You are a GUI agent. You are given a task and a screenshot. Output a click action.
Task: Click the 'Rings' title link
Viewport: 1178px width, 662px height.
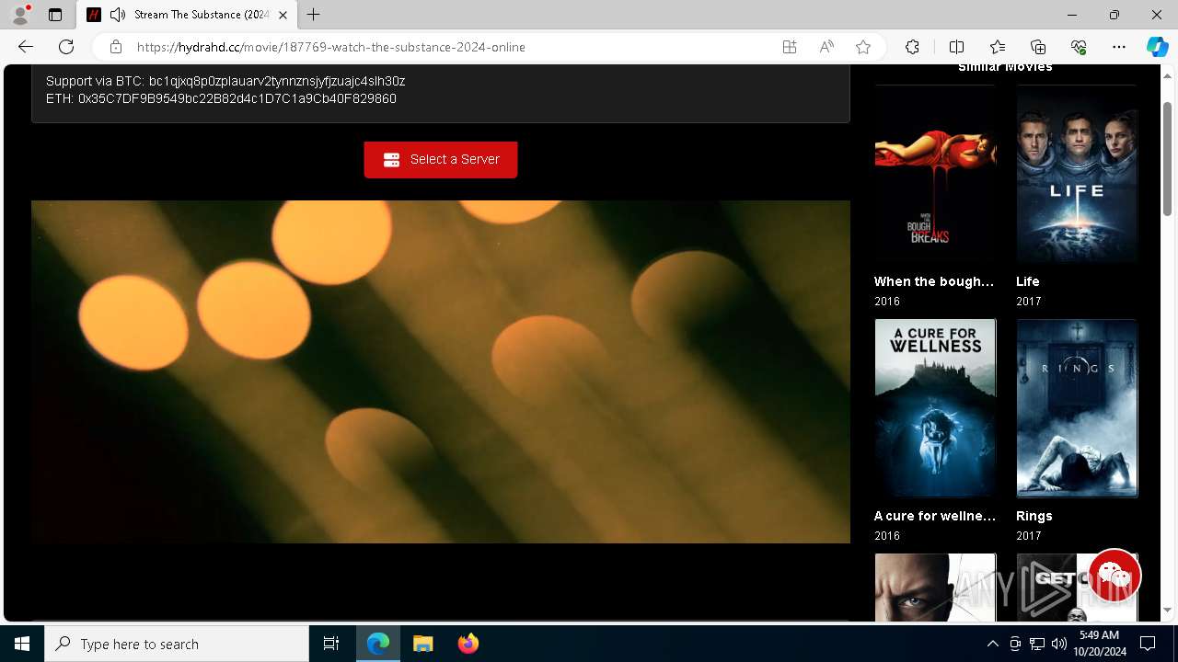tap(1034, 516)
